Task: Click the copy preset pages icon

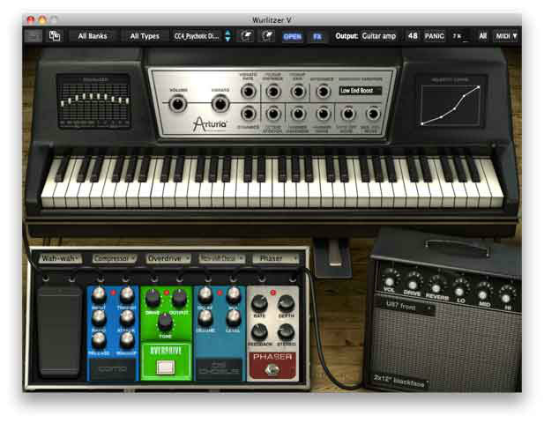Action: click(55, 36)
